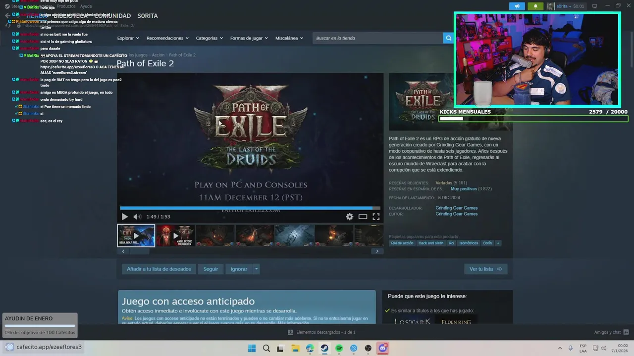
Task: Open the Productos menu
Action: (x=66, y=6)
